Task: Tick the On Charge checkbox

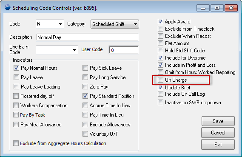Action: click(160, 80)
